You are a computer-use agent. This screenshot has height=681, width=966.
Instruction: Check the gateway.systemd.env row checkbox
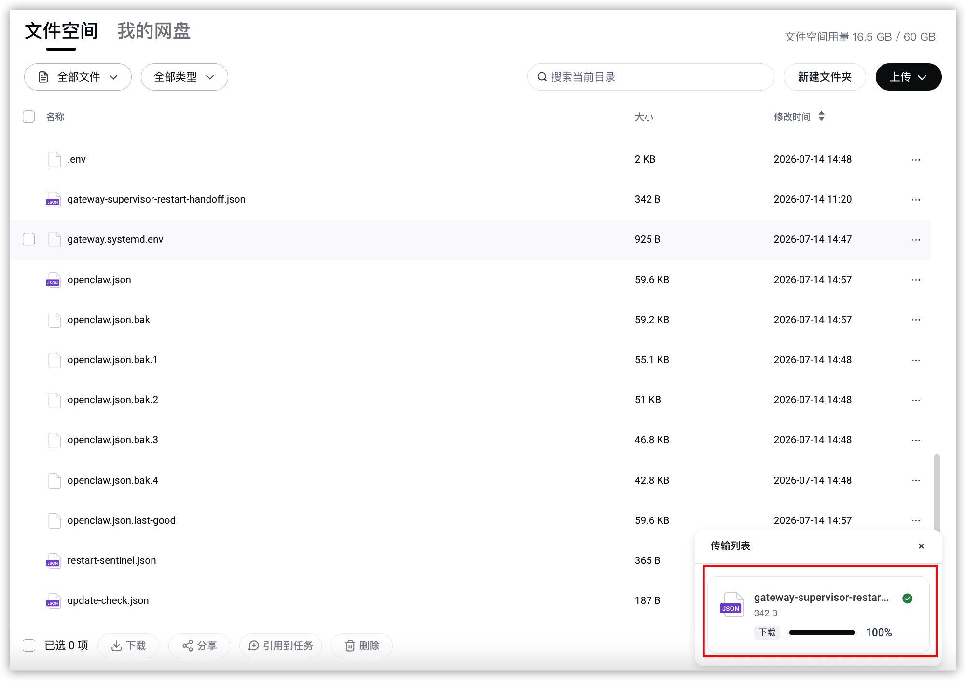(x=29, y=239)
